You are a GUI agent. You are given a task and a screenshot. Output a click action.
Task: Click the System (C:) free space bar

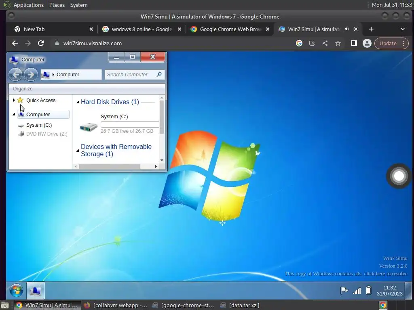[x=130, y=125]
